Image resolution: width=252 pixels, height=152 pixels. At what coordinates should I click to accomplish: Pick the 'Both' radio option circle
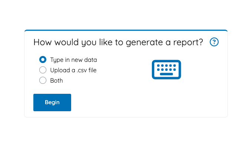pyautogui.click(x=43, y=80)
